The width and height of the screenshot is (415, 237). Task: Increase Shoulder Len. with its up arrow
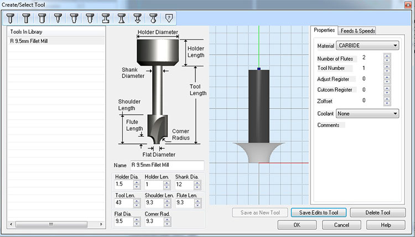pos(167,201)
